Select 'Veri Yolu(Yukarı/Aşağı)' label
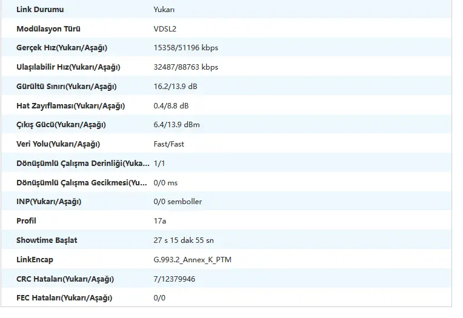 58,144
